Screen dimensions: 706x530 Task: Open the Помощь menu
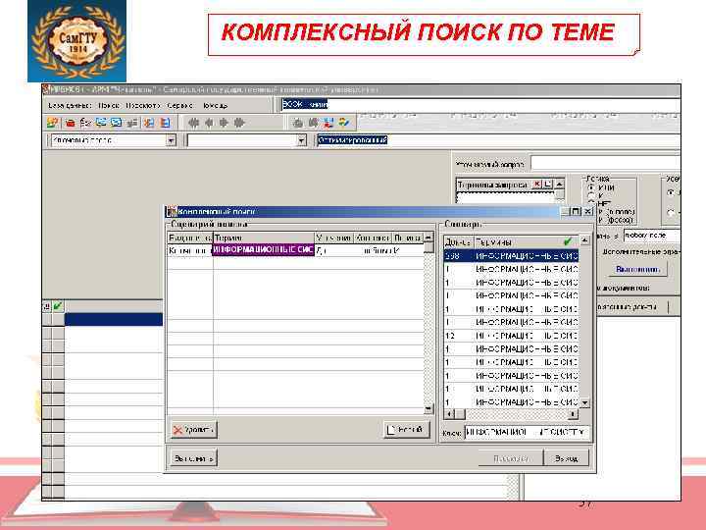[x=215, y=105]
